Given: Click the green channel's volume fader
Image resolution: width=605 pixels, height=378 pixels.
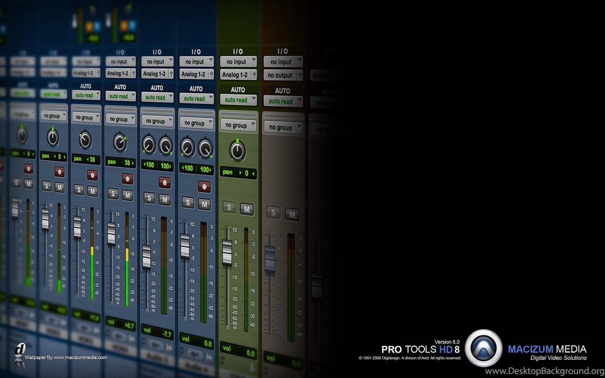Looking at the screenshot, I should point(227,253).
